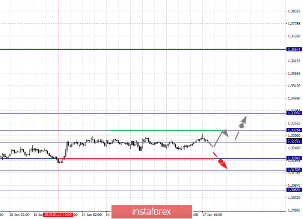The image size is (303, 219).
Task: Click the 17 Jan 10:00 time label
Action: click(212, 215)
